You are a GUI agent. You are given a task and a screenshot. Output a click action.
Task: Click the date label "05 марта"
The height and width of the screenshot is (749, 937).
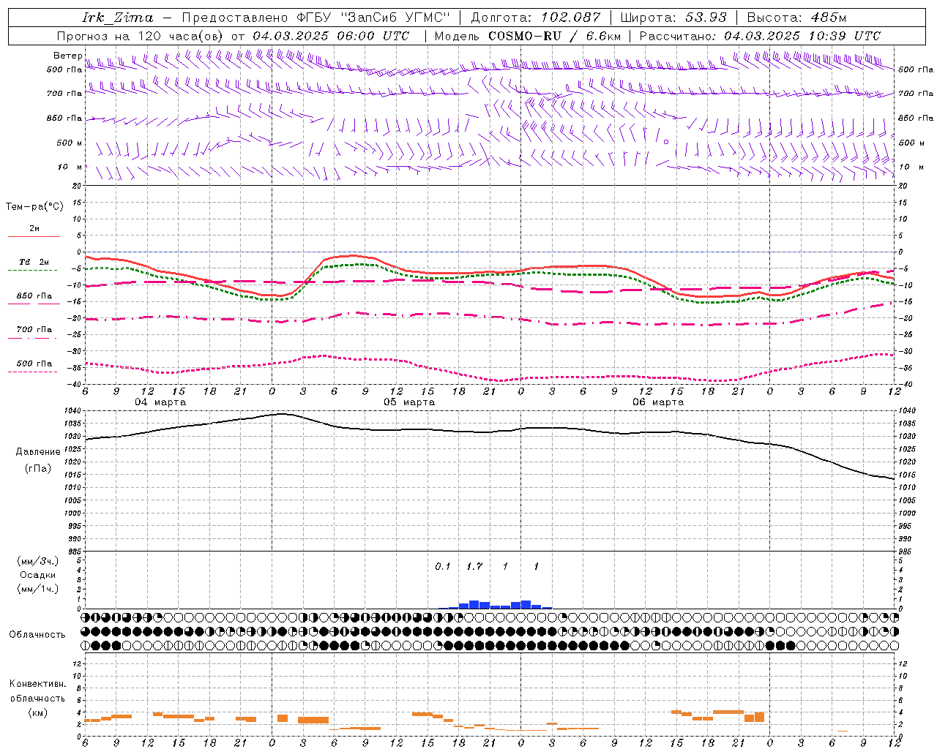409,402
